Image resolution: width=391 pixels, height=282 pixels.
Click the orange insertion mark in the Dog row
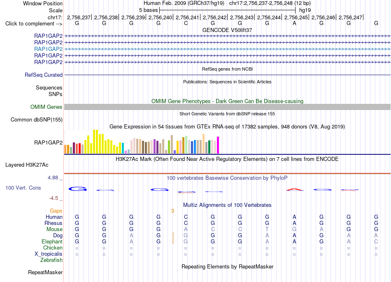[173, 235]
